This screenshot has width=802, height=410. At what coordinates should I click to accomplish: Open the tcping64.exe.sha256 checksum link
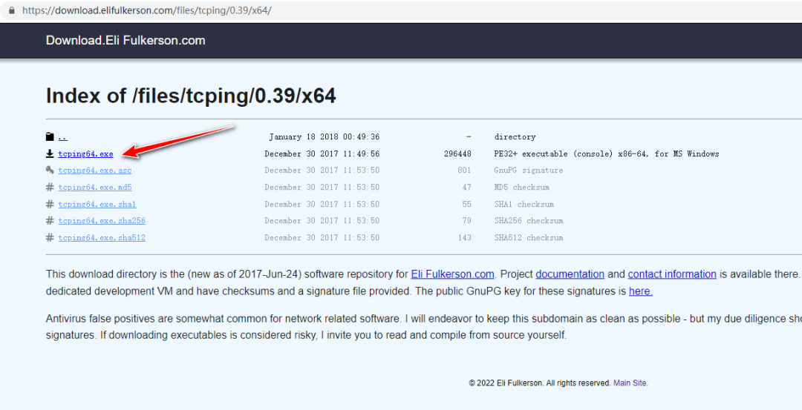click(102, 221)
